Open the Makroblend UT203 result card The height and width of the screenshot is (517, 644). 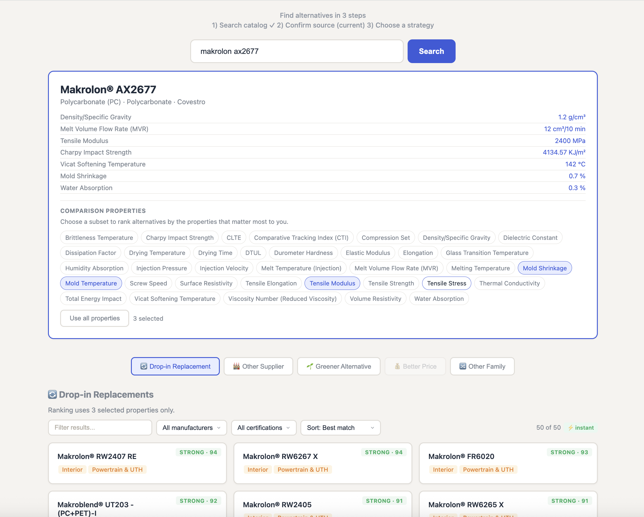click(x=137, y=504)
